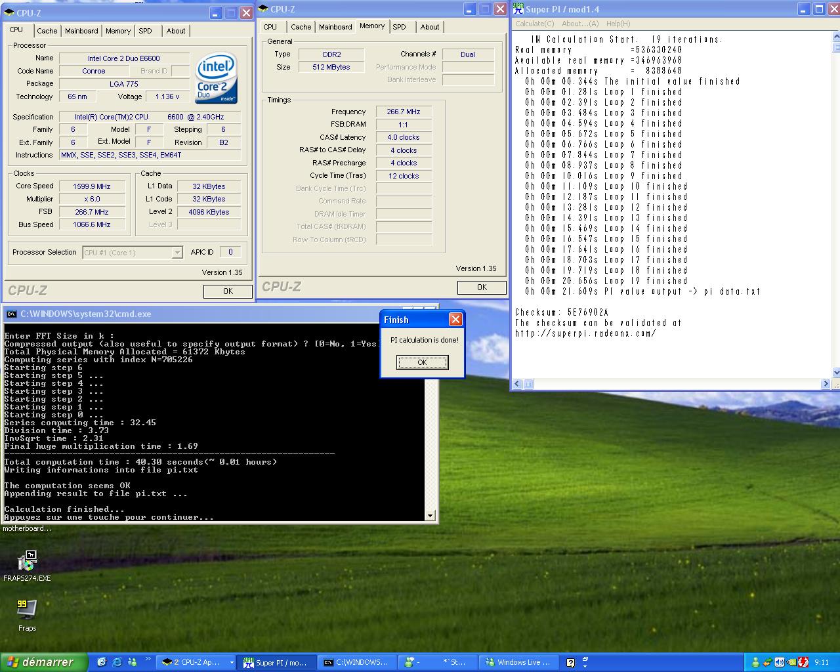Open Cache tab in CPU-Z Memory window
Screen dimensions: 840x672
(x=301, y=27)
